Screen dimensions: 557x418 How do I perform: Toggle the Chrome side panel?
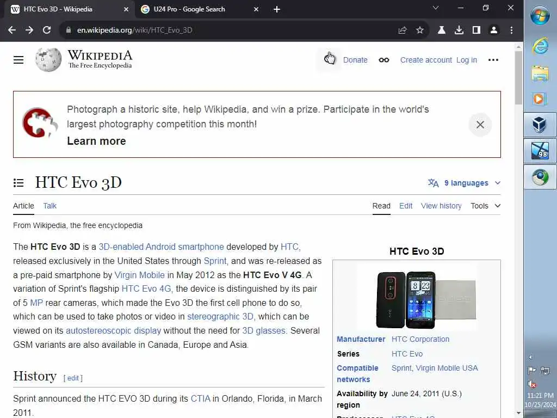pyautogui.click(x=476, y=30)
